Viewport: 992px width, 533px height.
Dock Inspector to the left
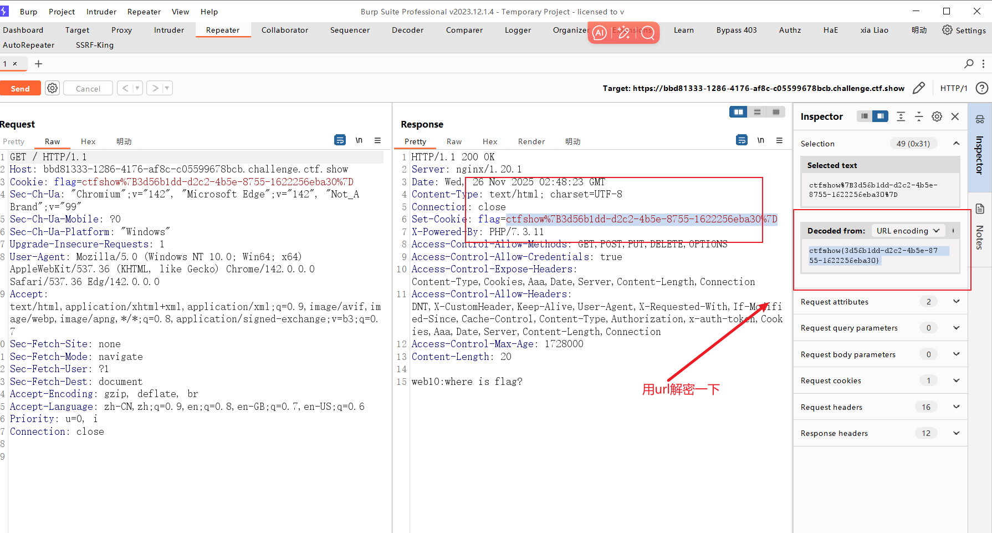click(x=865, y=116)
